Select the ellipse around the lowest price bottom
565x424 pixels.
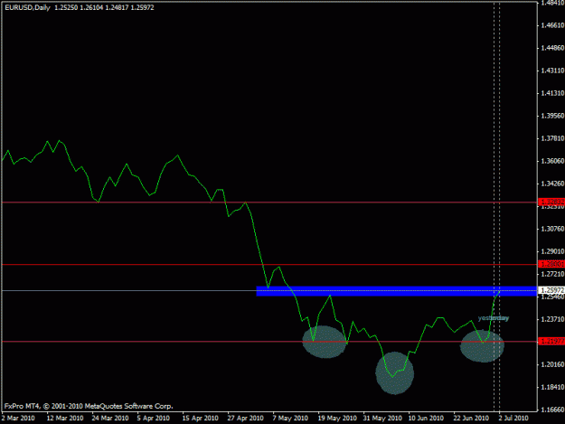[394, 373]
